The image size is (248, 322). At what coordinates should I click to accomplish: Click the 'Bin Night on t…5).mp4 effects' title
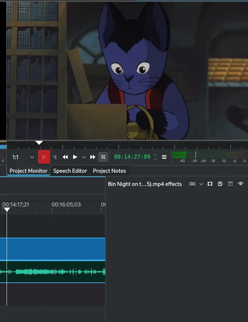(x=145, y=184)
